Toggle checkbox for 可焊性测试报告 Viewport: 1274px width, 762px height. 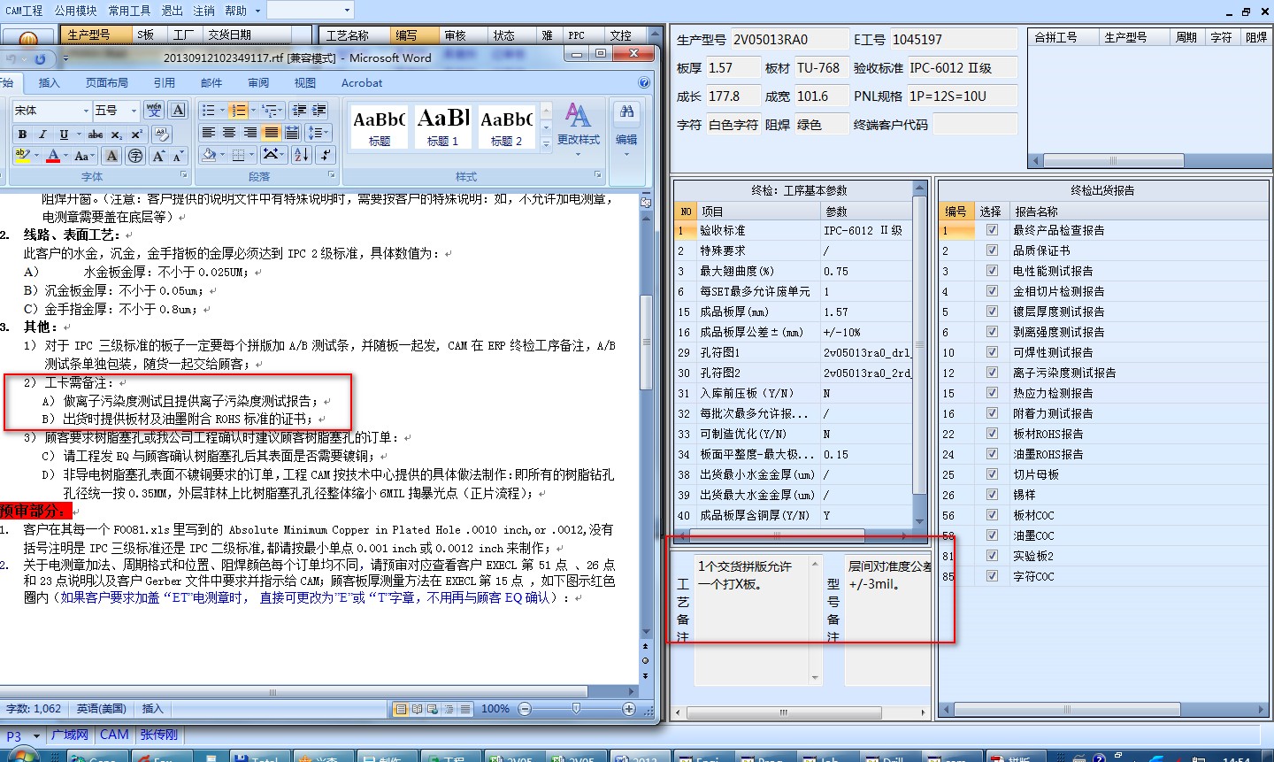pos(992,352)
